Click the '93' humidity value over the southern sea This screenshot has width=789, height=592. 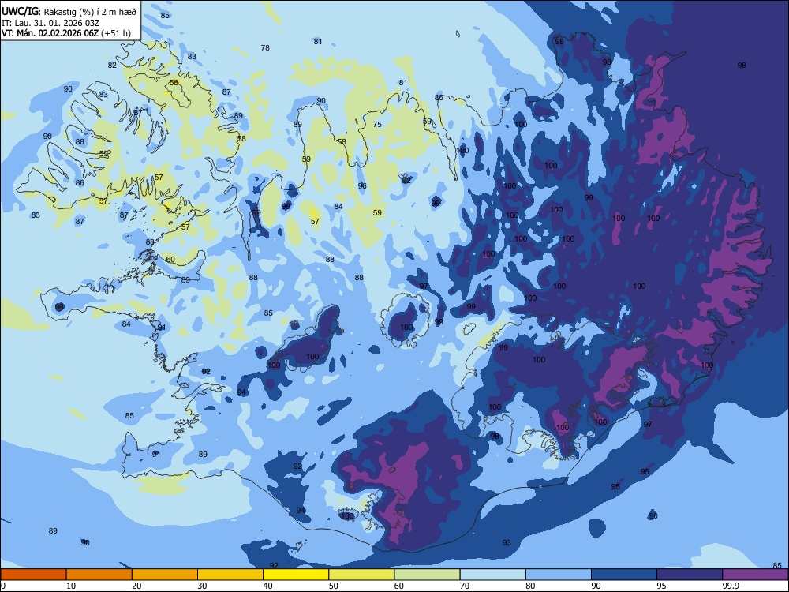click(507, 543)
